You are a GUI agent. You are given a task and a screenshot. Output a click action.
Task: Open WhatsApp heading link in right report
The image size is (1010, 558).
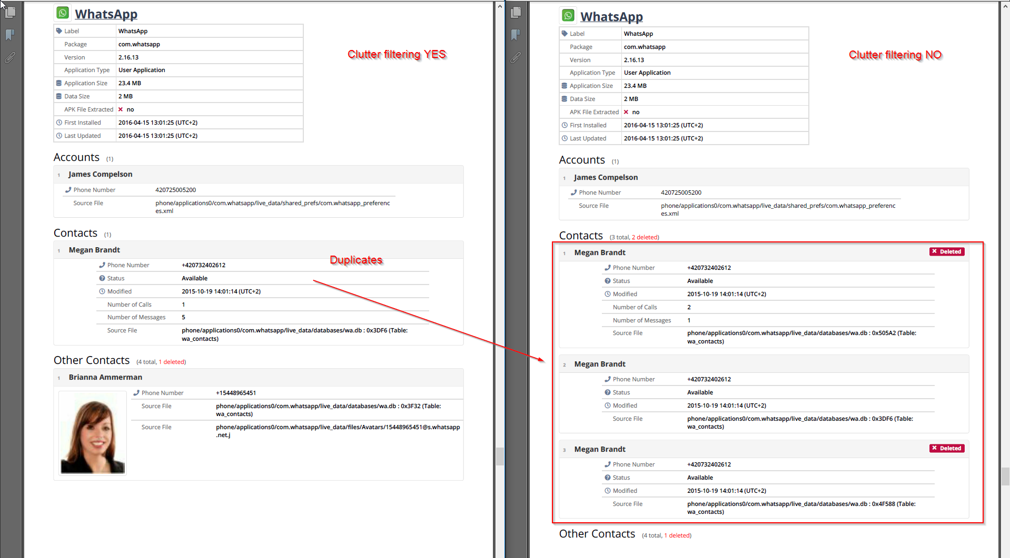(611, 17)
